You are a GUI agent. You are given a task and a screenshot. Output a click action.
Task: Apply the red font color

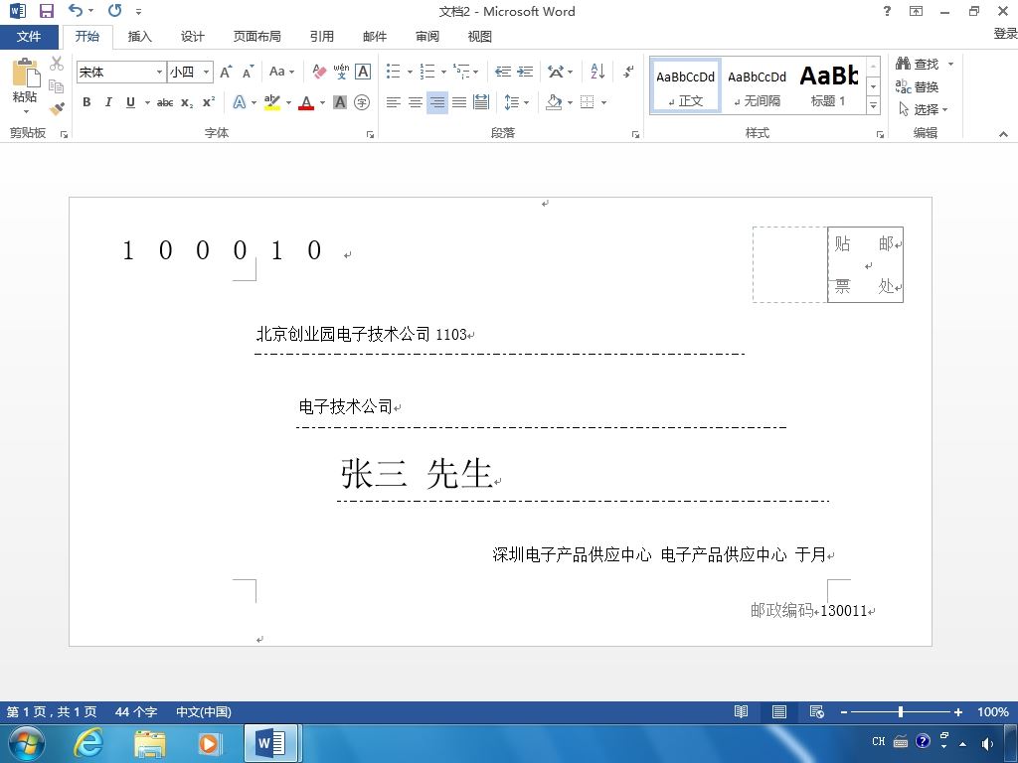(306, 102)
